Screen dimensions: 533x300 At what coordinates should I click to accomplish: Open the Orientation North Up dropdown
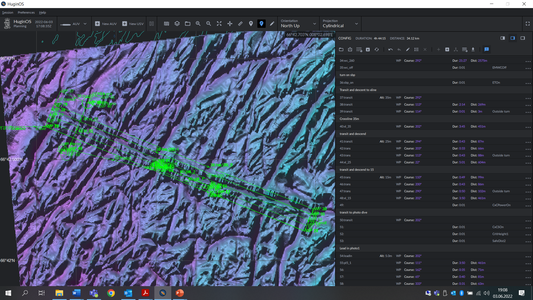point(314,24)
